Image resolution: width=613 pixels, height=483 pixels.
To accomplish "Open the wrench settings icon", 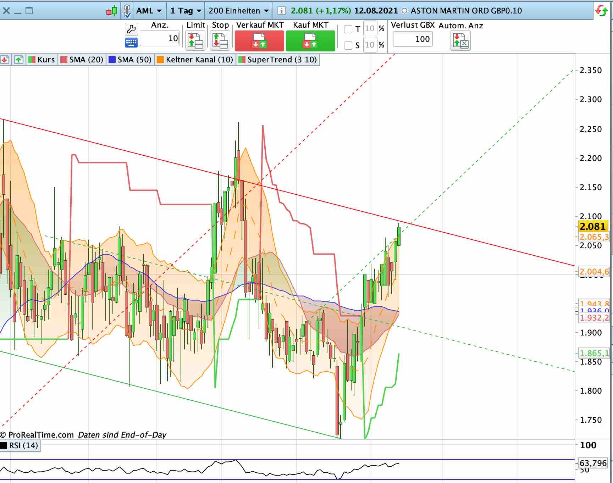I will pos(131,29).
